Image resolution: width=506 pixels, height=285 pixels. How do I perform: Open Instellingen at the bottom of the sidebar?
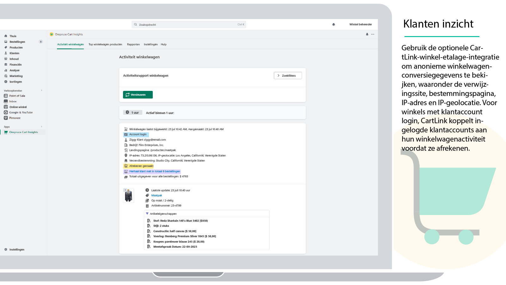[x=17, y=250]
